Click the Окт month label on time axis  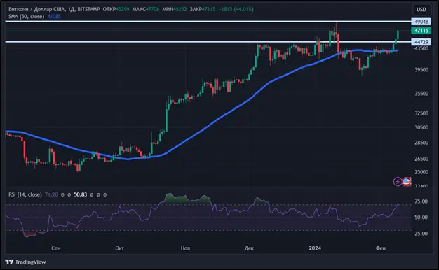click(119, 248)
